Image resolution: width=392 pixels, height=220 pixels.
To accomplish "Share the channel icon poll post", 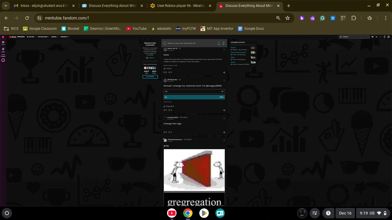I will 224,110.
